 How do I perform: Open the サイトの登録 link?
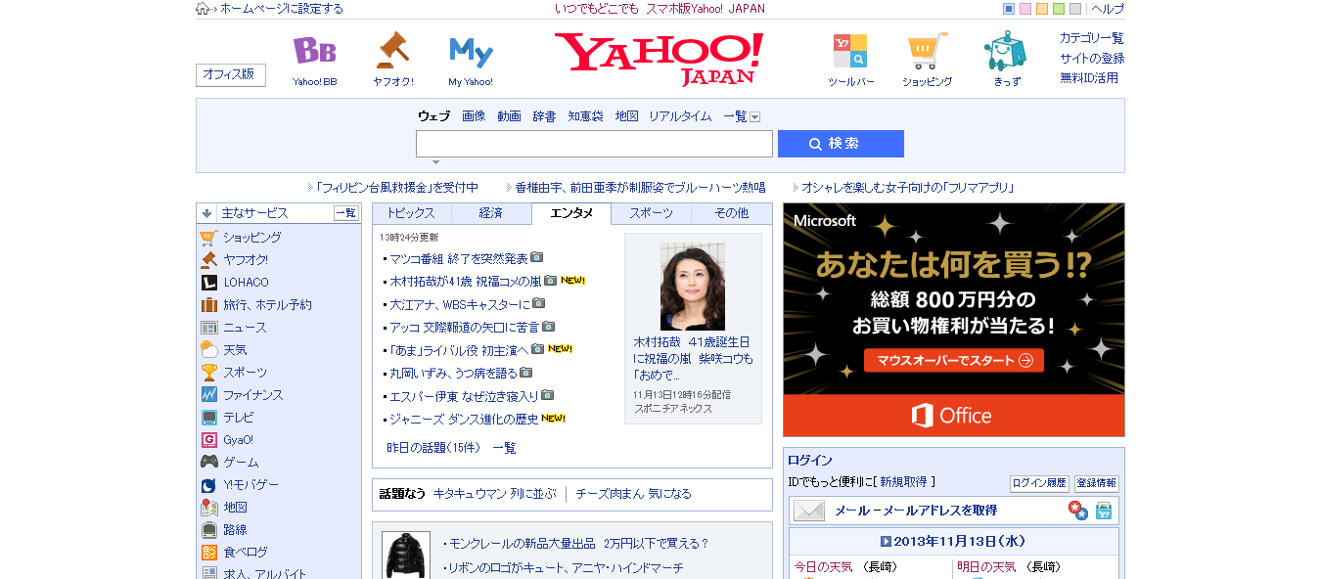[1092, 58]
